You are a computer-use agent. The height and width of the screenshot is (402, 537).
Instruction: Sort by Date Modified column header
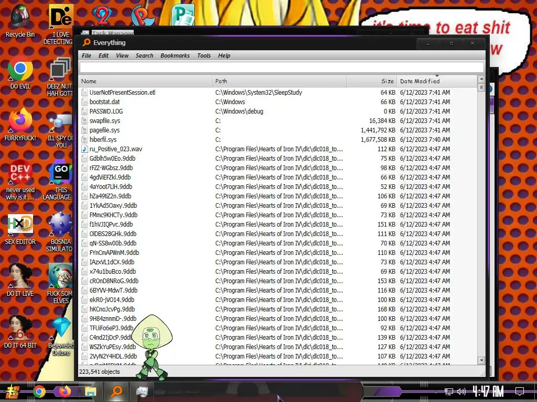[437, 81]
